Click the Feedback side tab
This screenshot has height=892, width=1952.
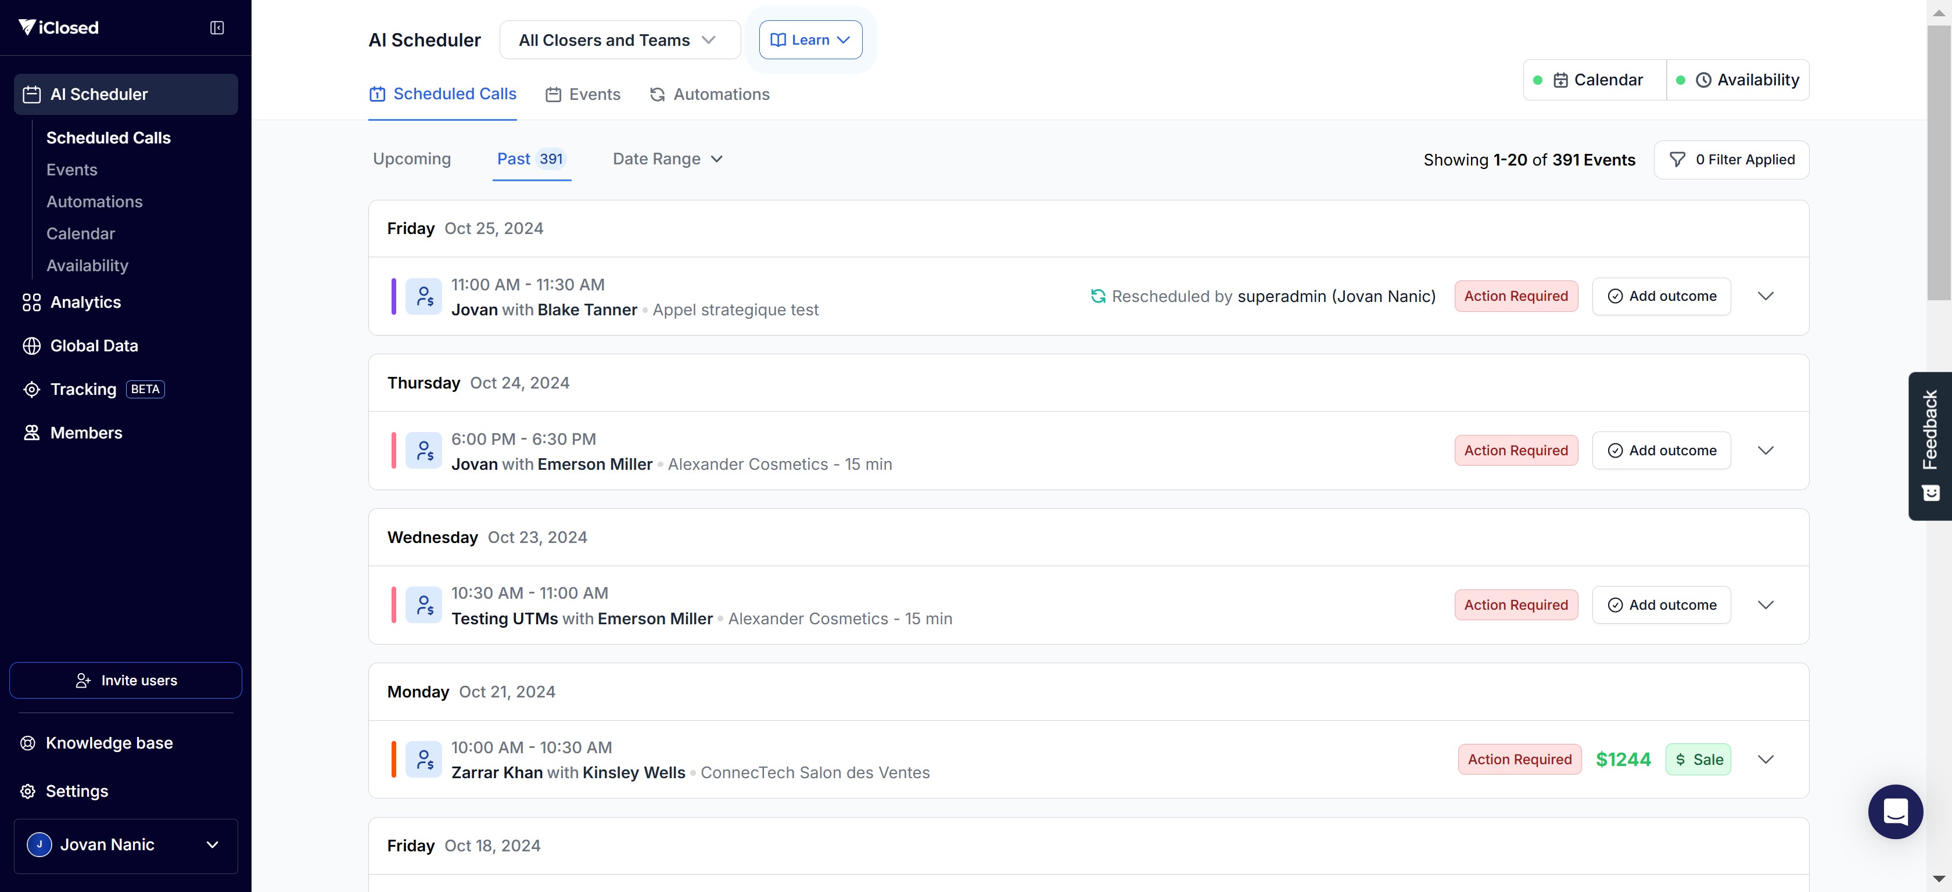tap(1929, 445)
